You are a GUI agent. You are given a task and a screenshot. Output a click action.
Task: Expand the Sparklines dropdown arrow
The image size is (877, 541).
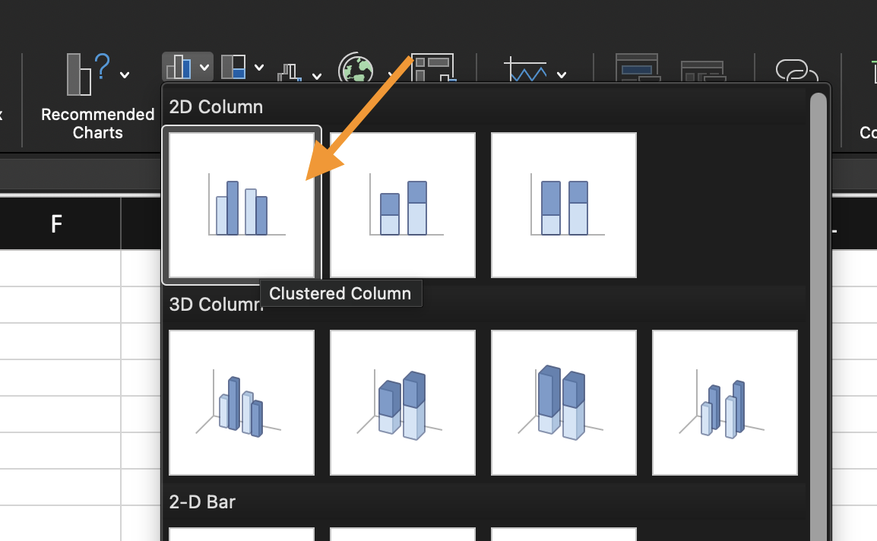[562, 74]
